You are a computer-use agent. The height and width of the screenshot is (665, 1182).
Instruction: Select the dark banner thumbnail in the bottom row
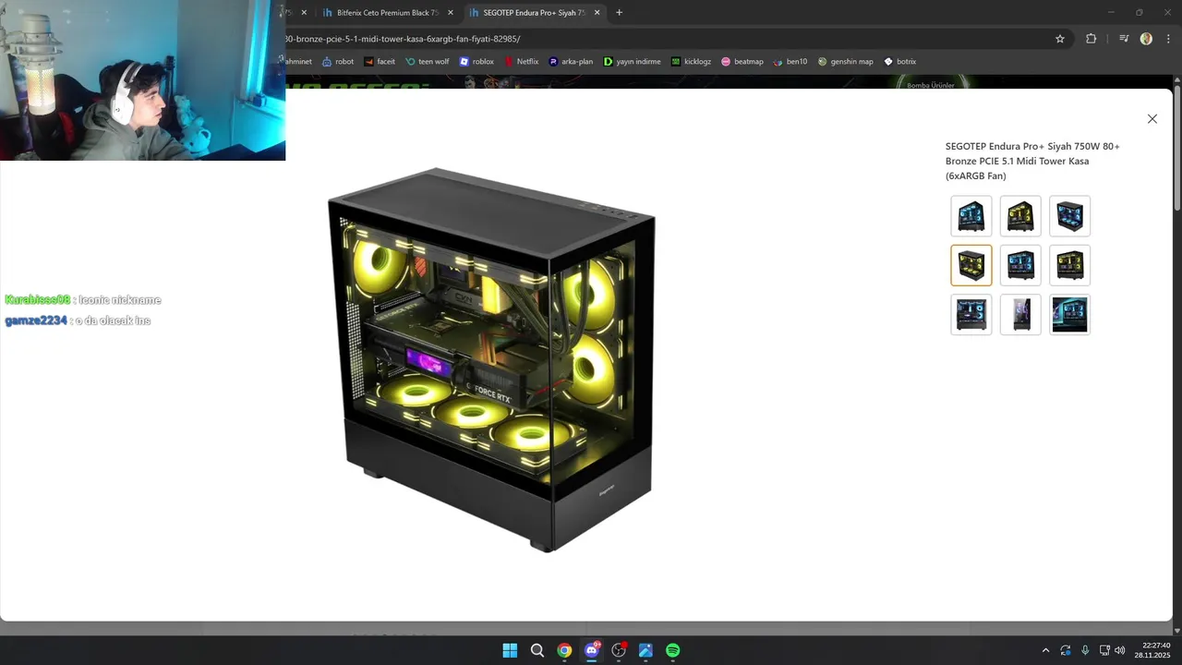[1069, 314]
